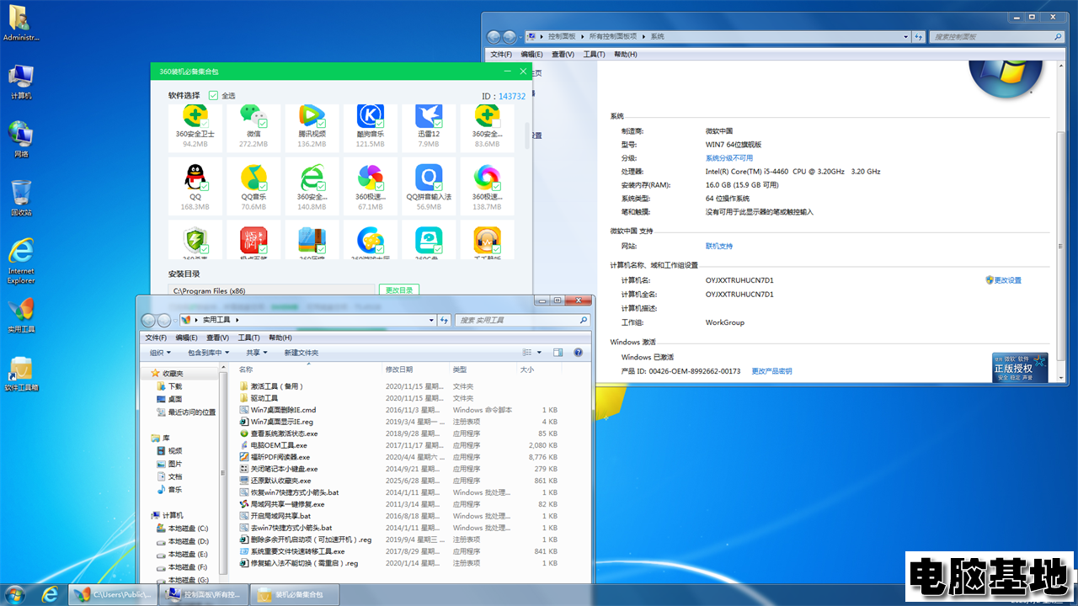Click the 更改产品密钥 link

tap(771, 371)
